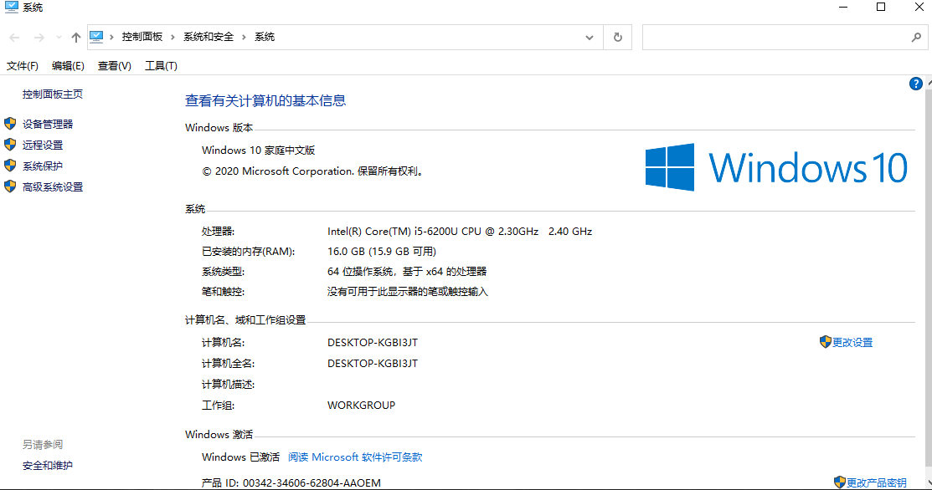Open 高级系统设置 link
The height and width of the screenshot is (490, 932).
point(53,186)
